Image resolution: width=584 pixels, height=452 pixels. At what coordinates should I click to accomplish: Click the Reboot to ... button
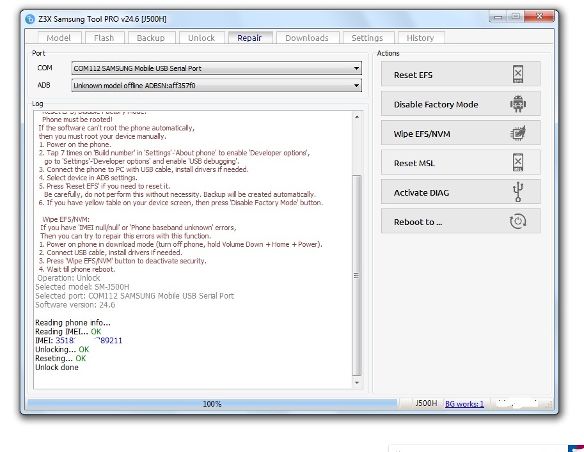(461, 221)
